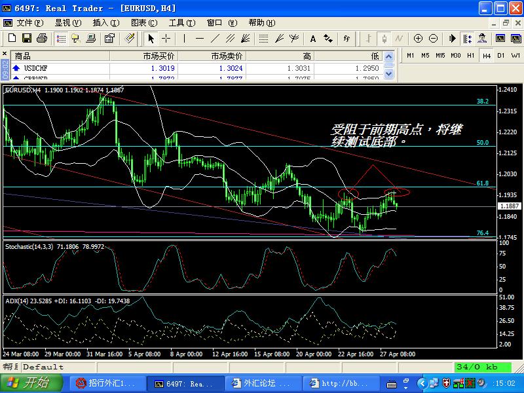
Task: Open the 图表(C) menu
Action: (x=144, y=23)
